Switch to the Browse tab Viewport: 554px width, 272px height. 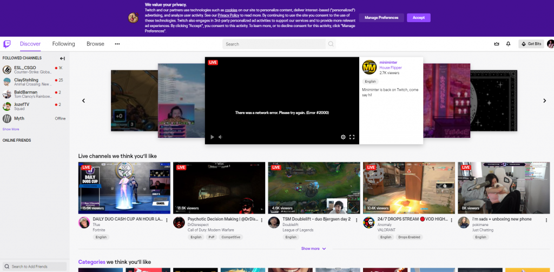click(x=95, y=44)
